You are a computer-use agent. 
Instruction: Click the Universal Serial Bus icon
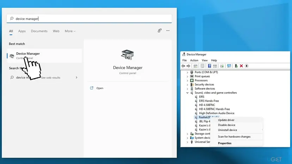192,142
